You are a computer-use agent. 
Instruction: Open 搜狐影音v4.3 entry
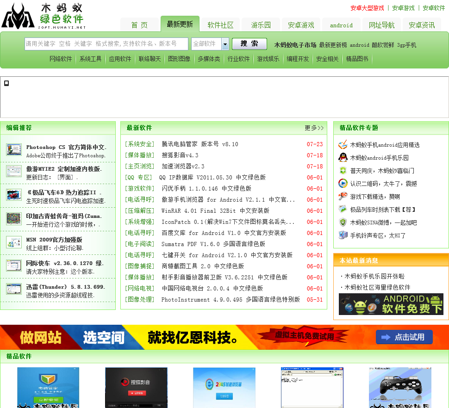click(x=180, y=155)
